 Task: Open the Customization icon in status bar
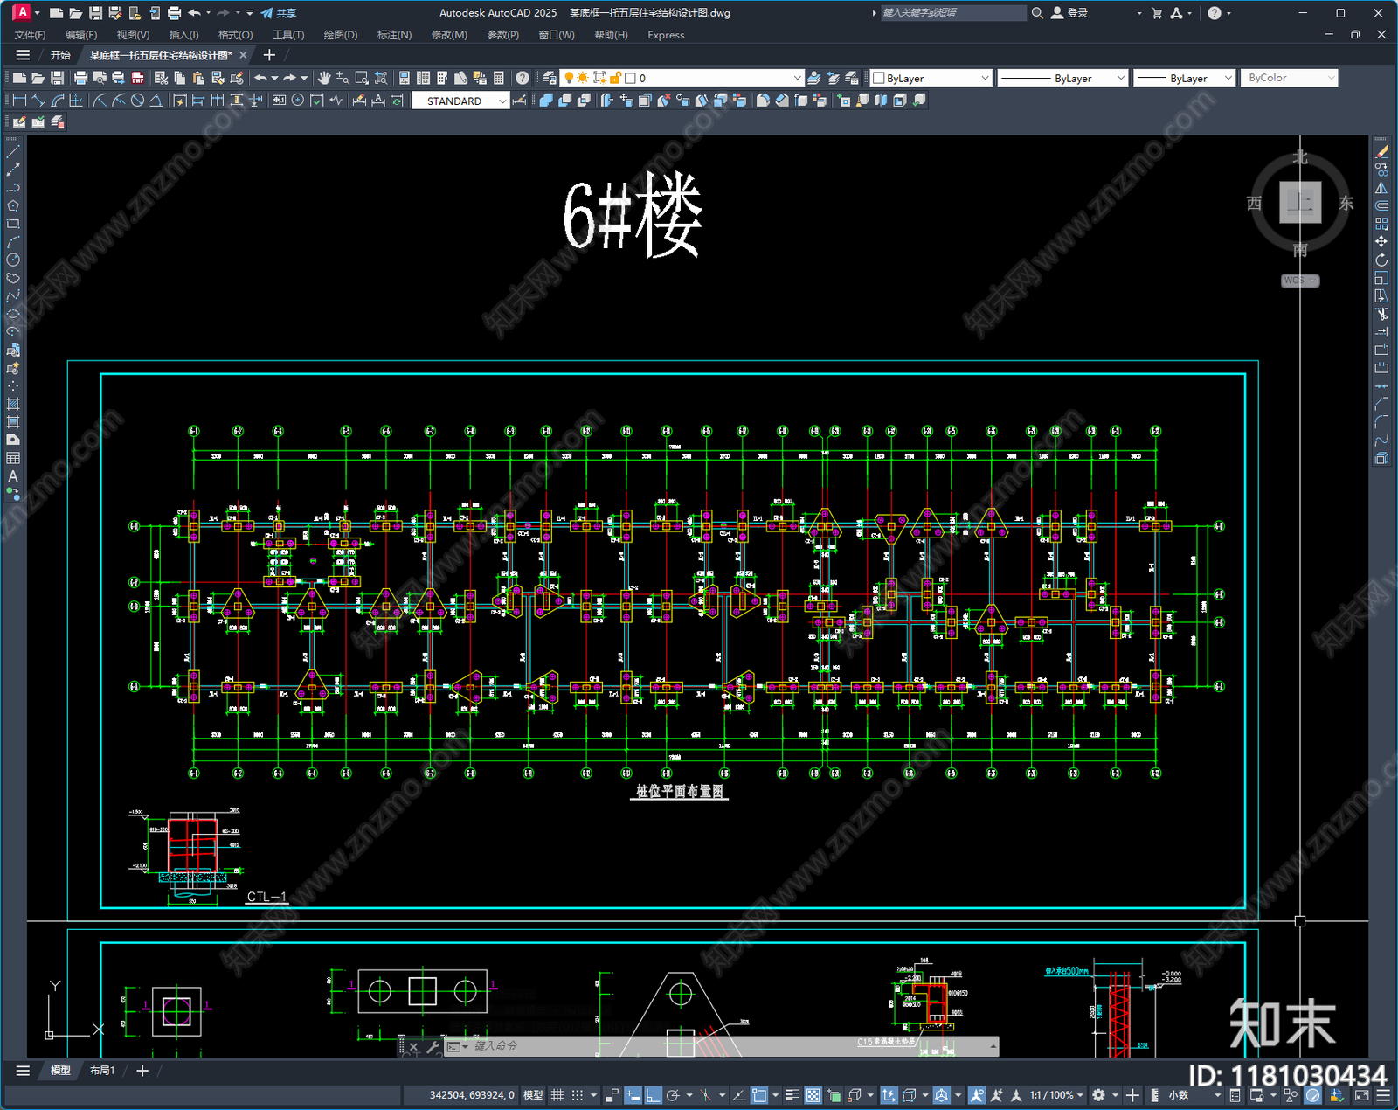coord(1383,1095)
